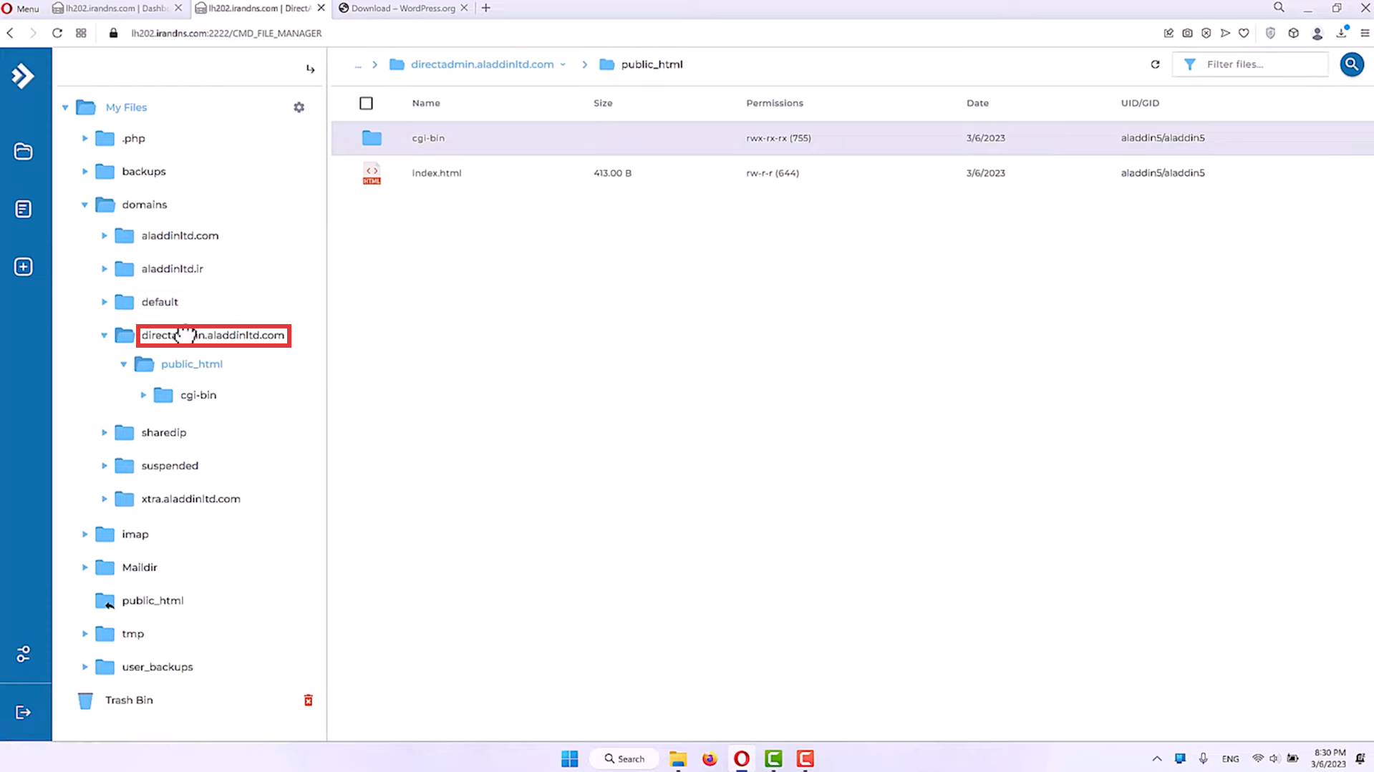
Task: Select the user_backups folder
Action: (x=158, y=667)
